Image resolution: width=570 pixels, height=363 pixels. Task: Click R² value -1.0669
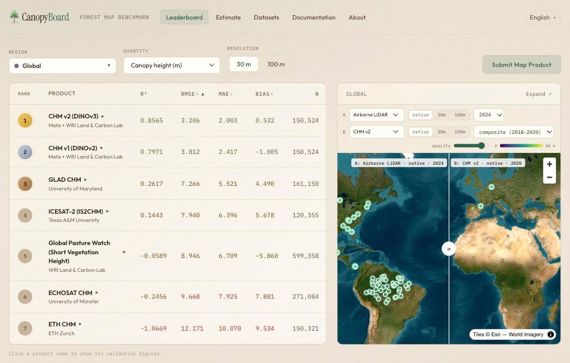tap(153, 329)
